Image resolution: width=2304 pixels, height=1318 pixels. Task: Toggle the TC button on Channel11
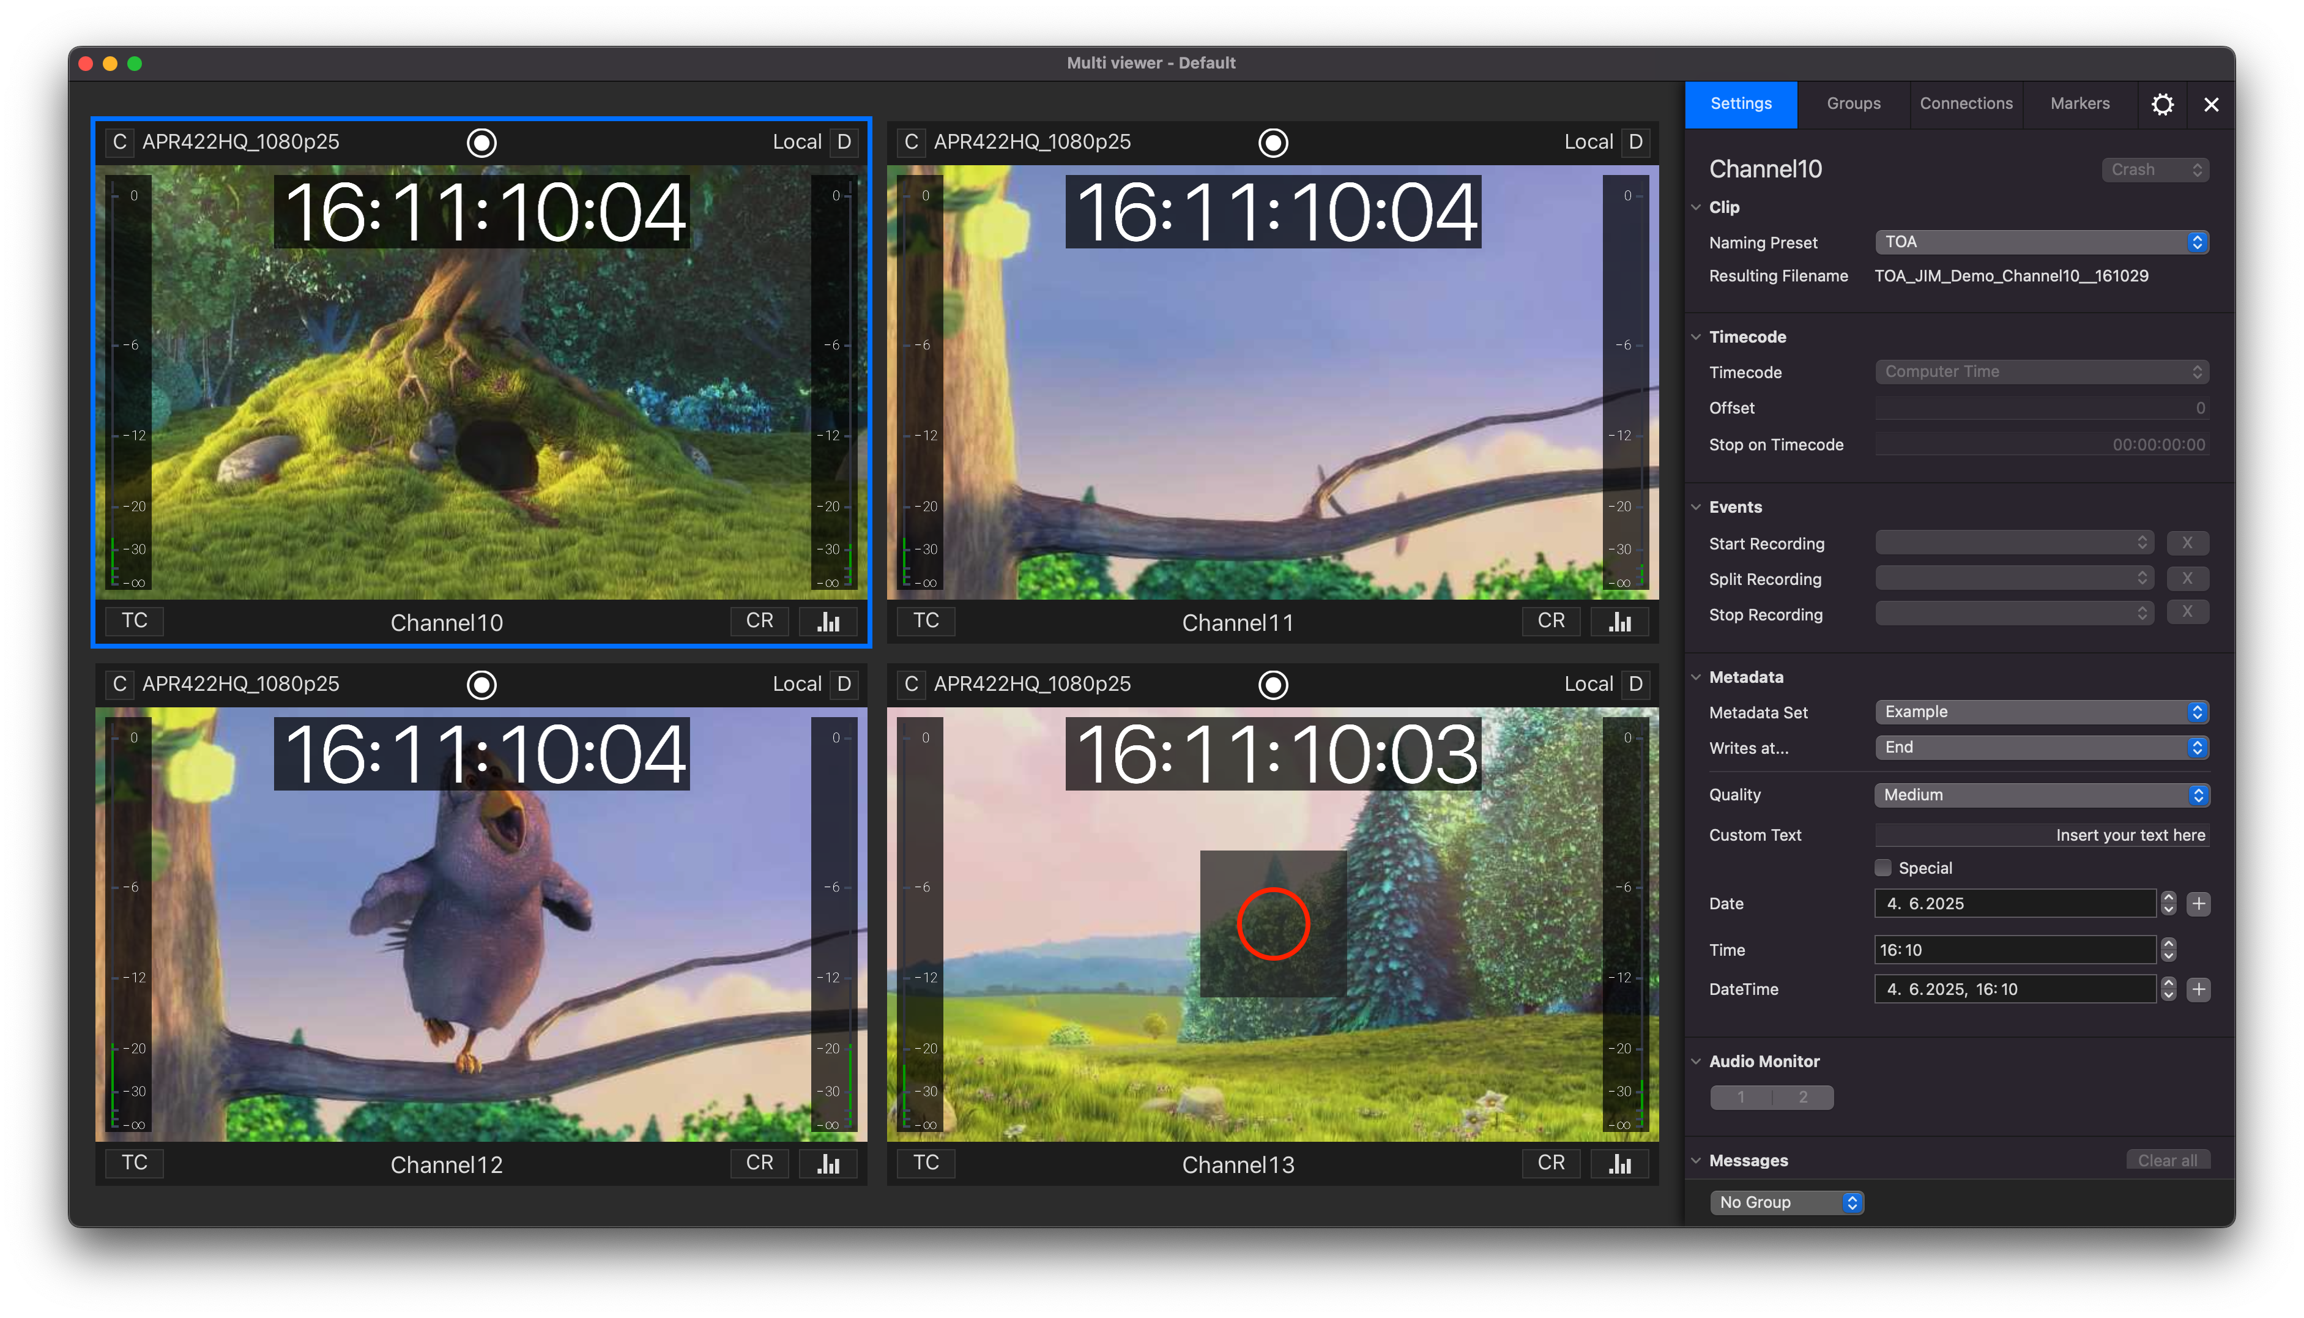click(926, 621)
